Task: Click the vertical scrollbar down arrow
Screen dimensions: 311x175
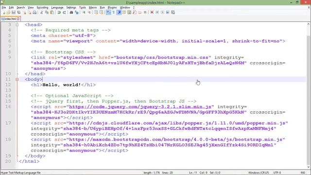Action: (309, 167)
